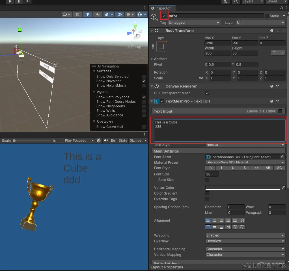Enable Show Only Selected checkbox
Image resolution: width=289 pixels, height=271 pixels.
coord(144,77)
